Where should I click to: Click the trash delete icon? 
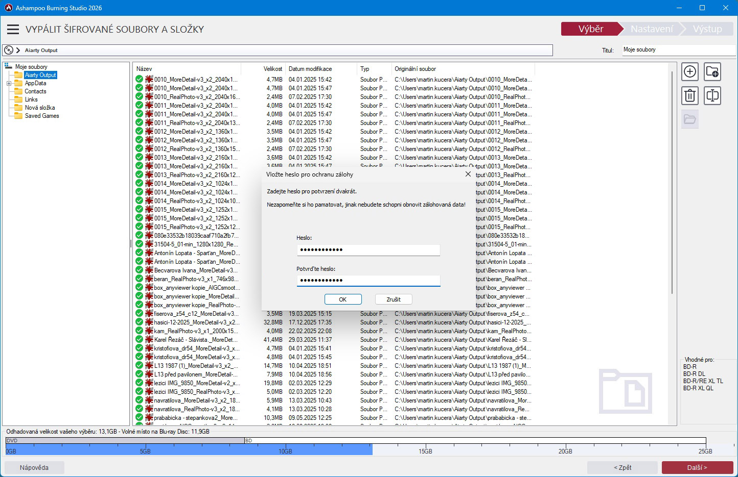690,95
